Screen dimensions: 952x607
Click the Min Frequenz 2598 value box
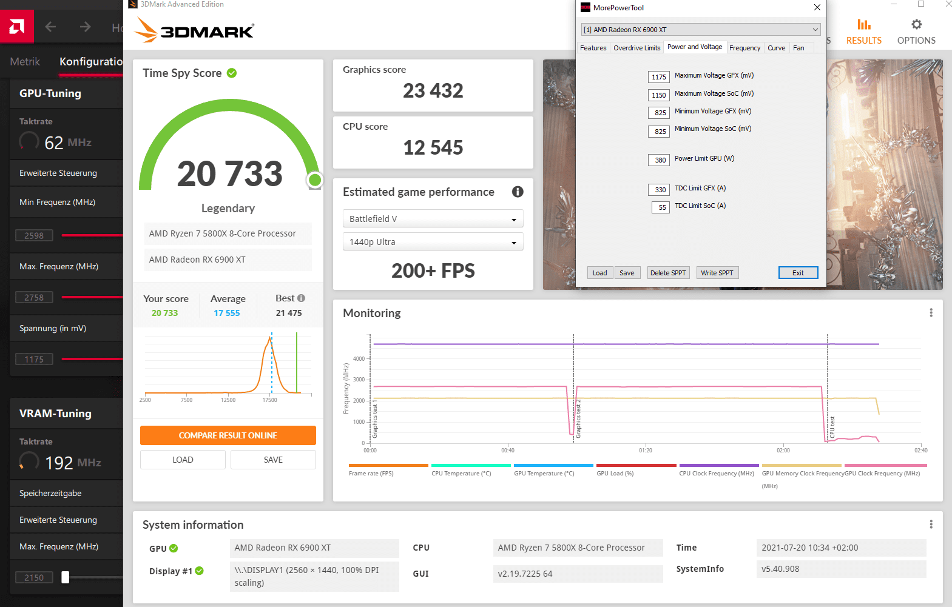tap(34, 235)
